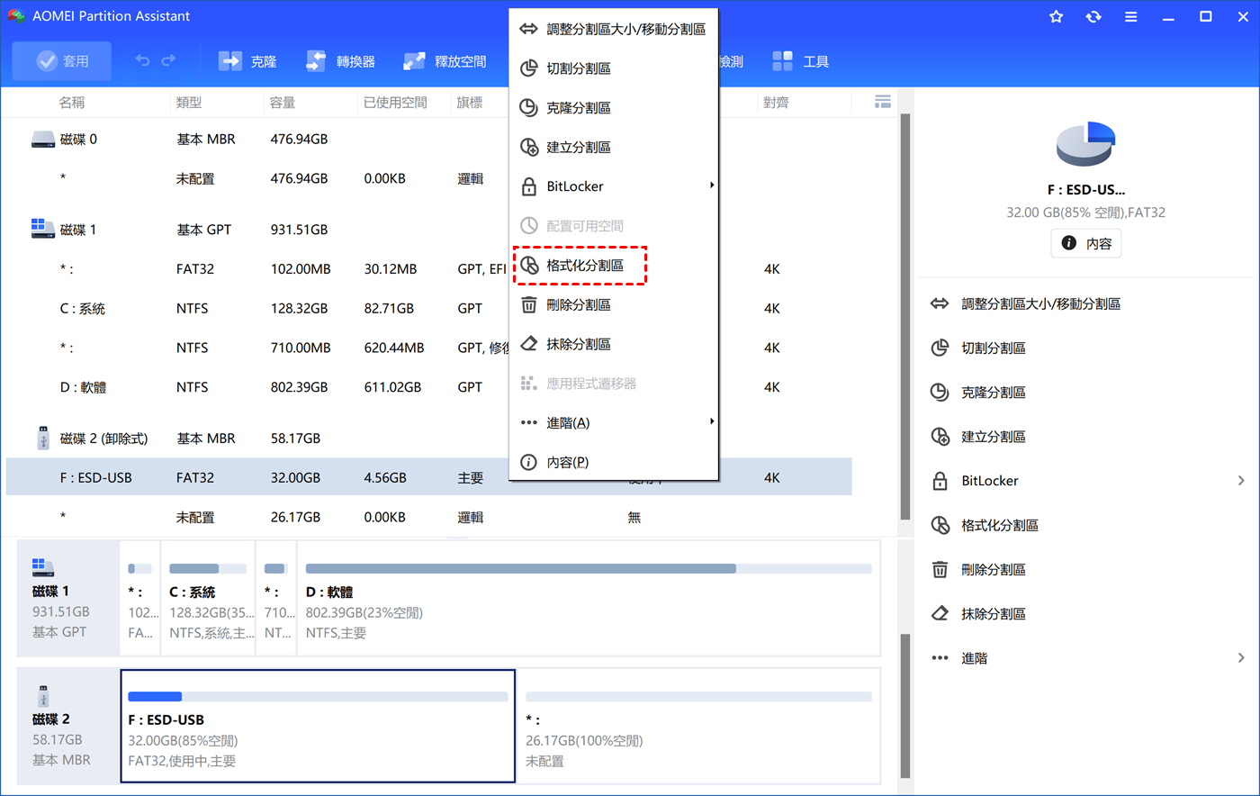Click the 容量 column header
1260x796 pixels.
pyautogui.click(x=283, y=103)
